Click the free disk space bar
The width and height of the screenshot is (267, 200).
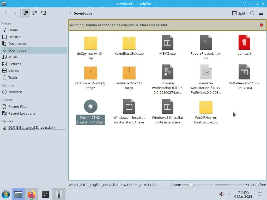(x=229, y=185)
